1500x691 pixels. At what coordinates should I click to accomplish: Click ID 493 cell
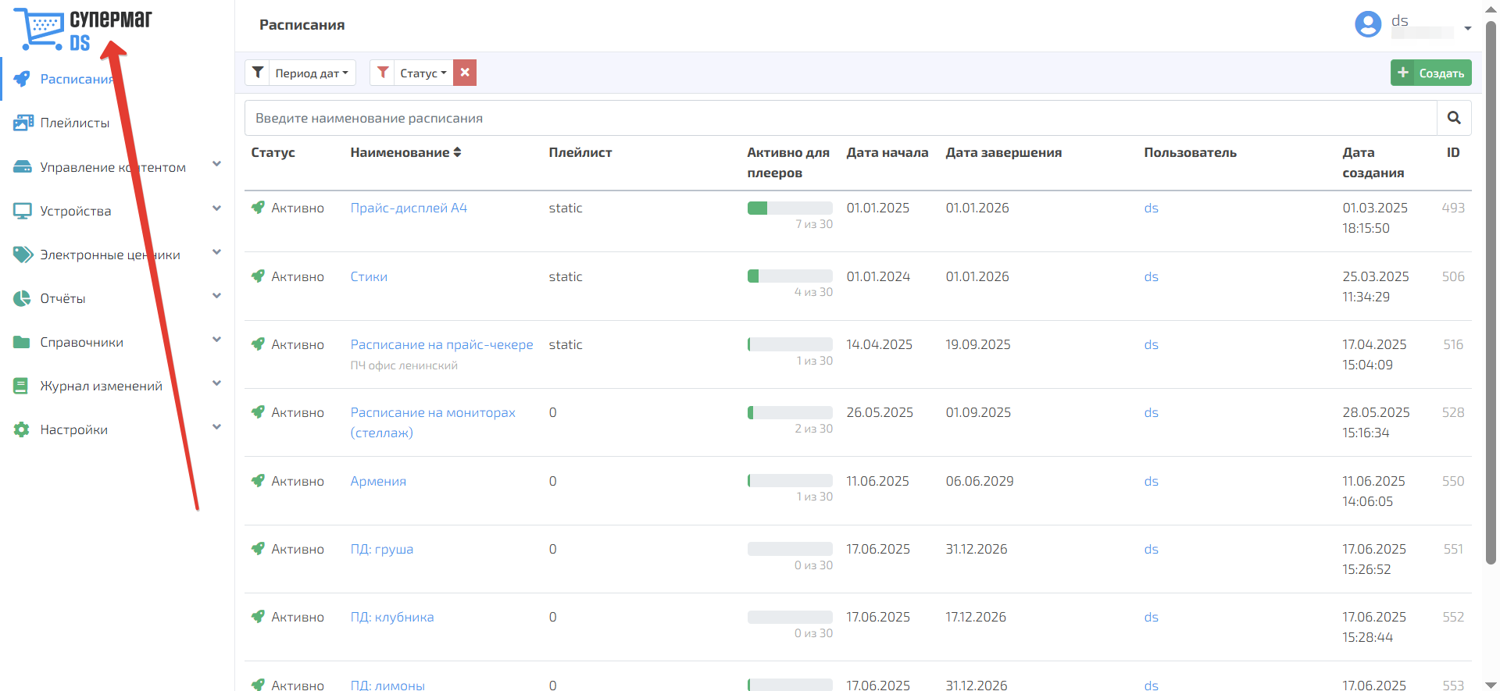point(1453,208)
